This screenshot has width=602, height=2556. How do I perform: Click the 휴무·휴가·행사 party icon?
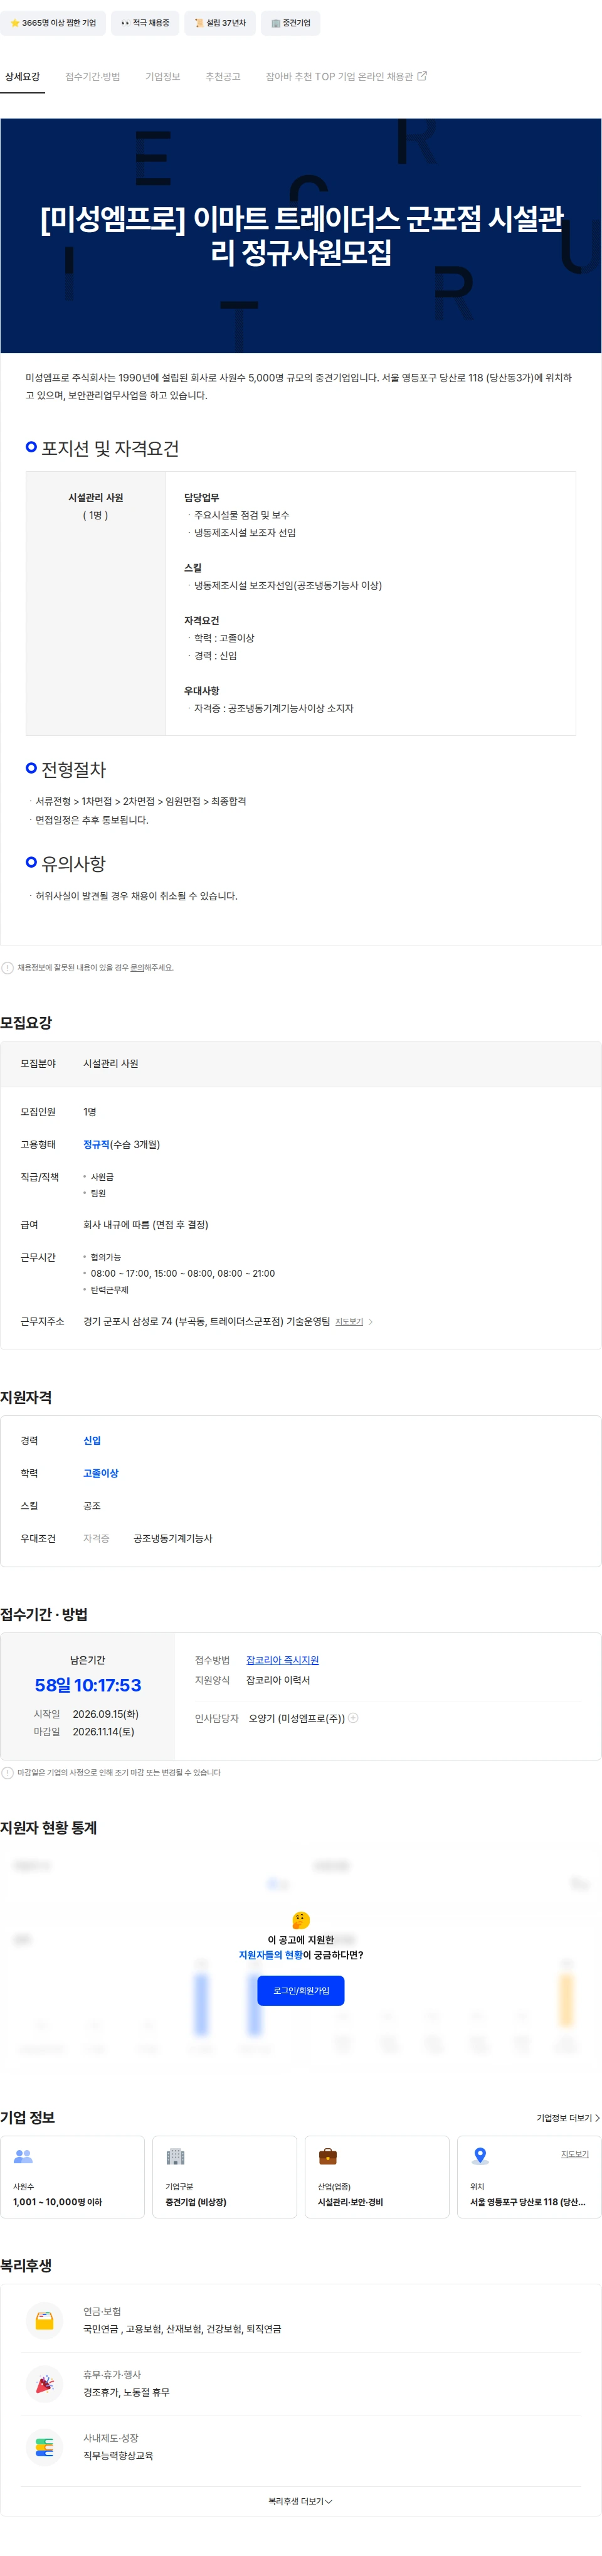coord(45,2383)
